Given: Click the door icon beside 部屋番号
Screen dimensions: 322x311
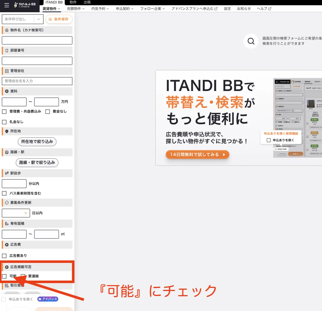Looking at the screenshot, I should (7, 50).
